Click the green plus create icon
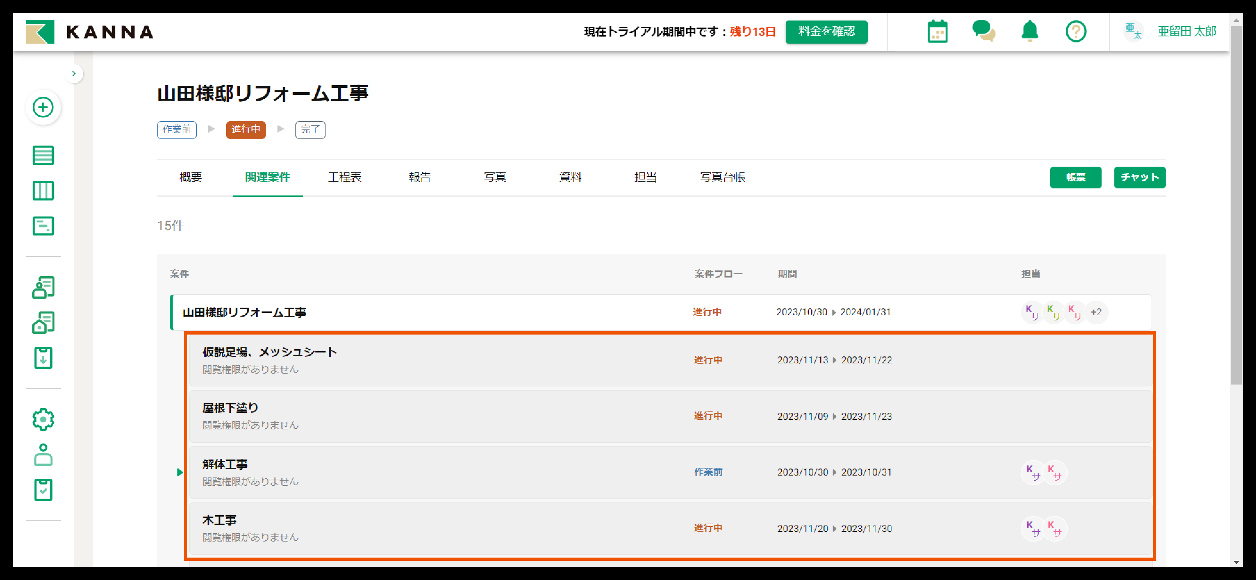The height and width of the screenshot is (580, 1256). click(43, 107)
